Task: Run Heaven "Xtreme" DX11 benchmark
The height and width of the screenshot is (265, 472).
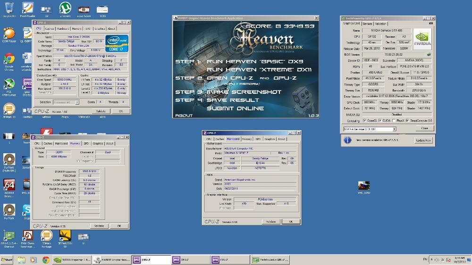Action: pyautogui.click(x=259, y=69)
